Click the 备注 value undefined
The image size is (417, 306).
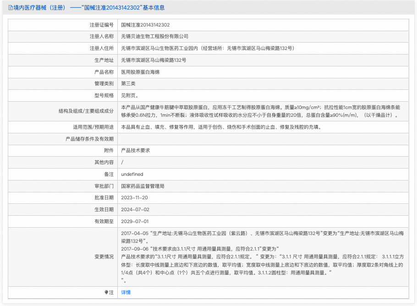coord(132,174)
